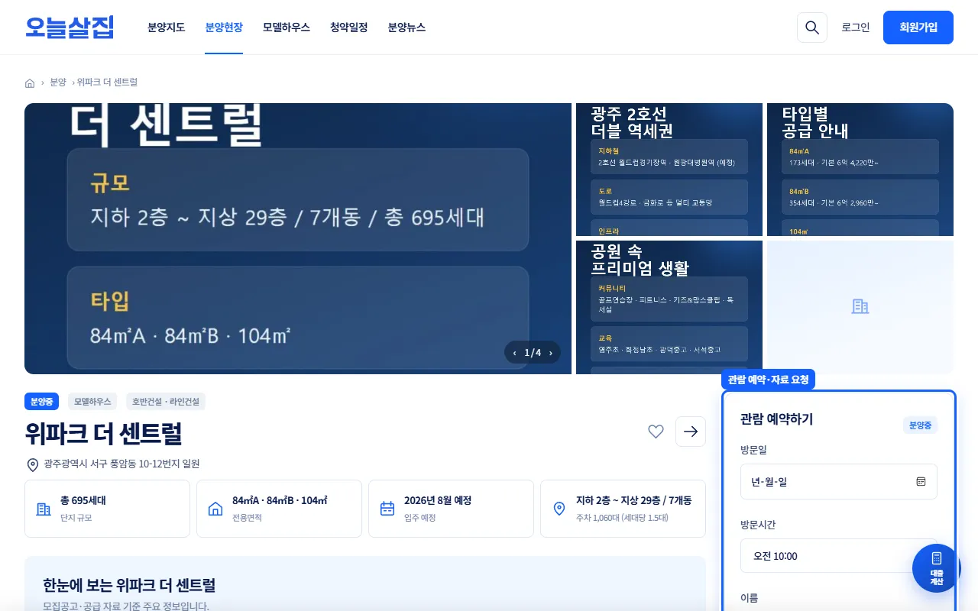Screen dimensions: 978x611
Task: Click the 분양 breadcrumb link
Action: [58, 82]
